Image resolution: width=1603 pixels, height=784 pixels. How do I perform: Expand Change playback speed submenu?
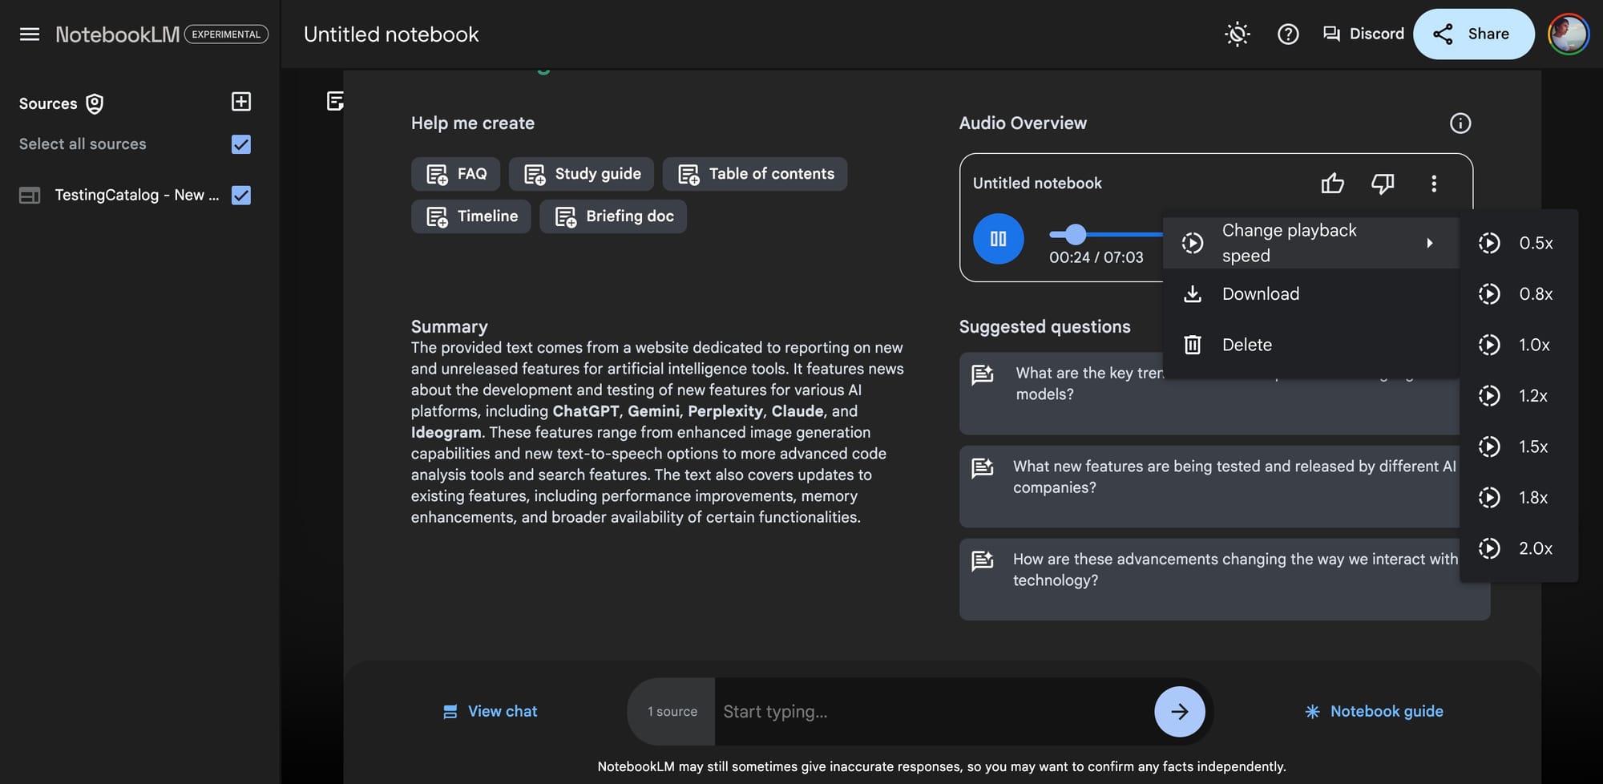1311,243
